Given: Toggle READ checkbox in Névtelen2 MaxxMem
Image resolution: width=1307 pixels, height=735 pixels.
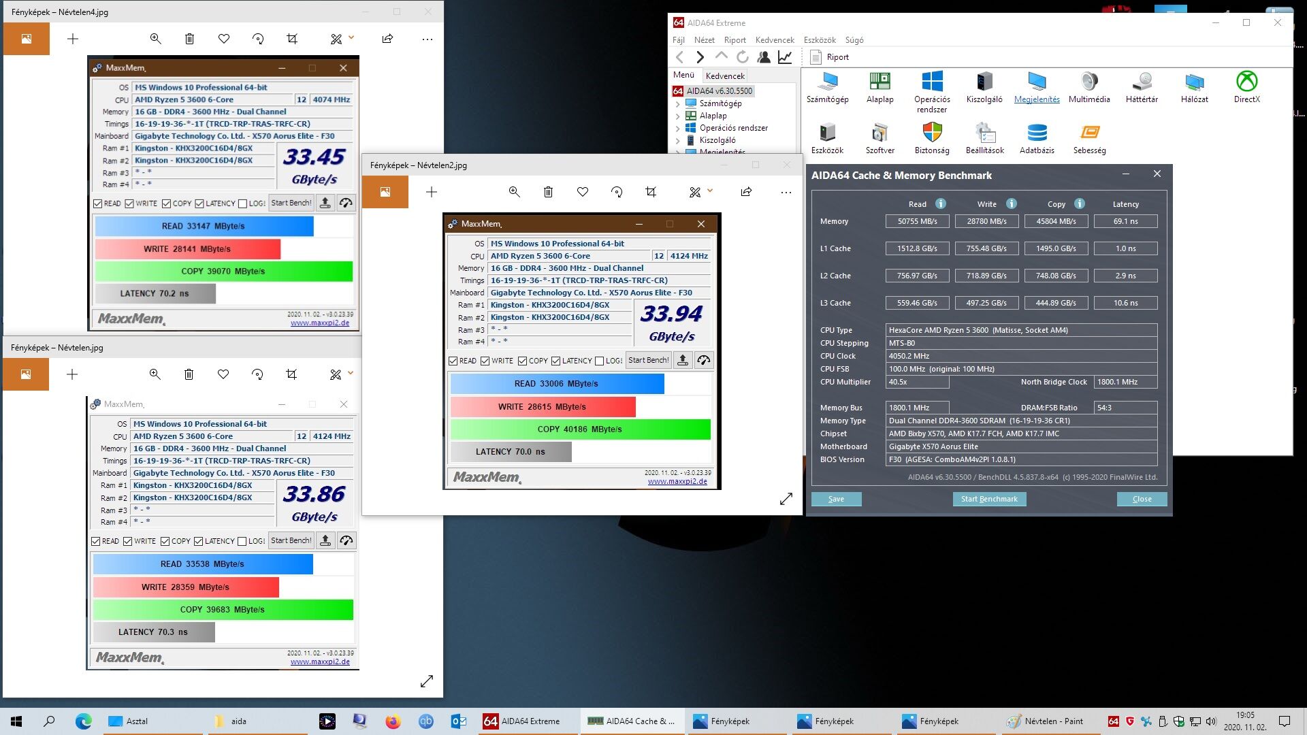Looking at the screenshot, I should [453, 361].
